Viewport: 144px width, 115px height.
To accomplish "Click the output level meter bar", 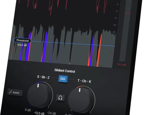I will point(126,31).
